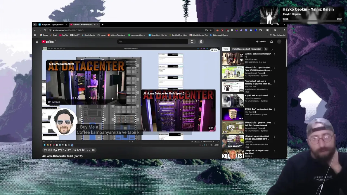The image size is (347, 195).
Task: Click the gear settings icon below the video
Action: (x=93, y=150)
